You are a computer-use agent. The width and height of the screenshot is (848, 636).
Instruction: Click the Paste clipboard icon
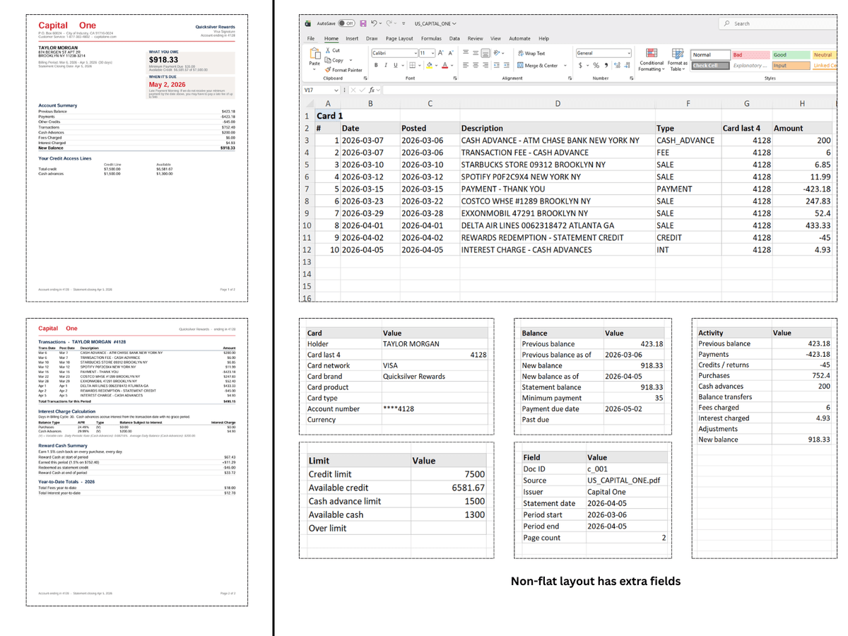(x=314, y=54)
